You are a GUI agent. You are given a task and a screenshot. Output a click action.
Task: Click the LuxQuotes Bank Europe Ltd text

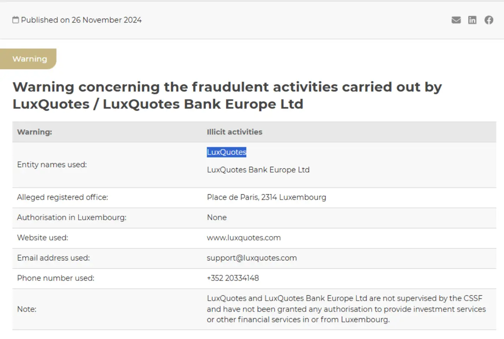(258, 169)
